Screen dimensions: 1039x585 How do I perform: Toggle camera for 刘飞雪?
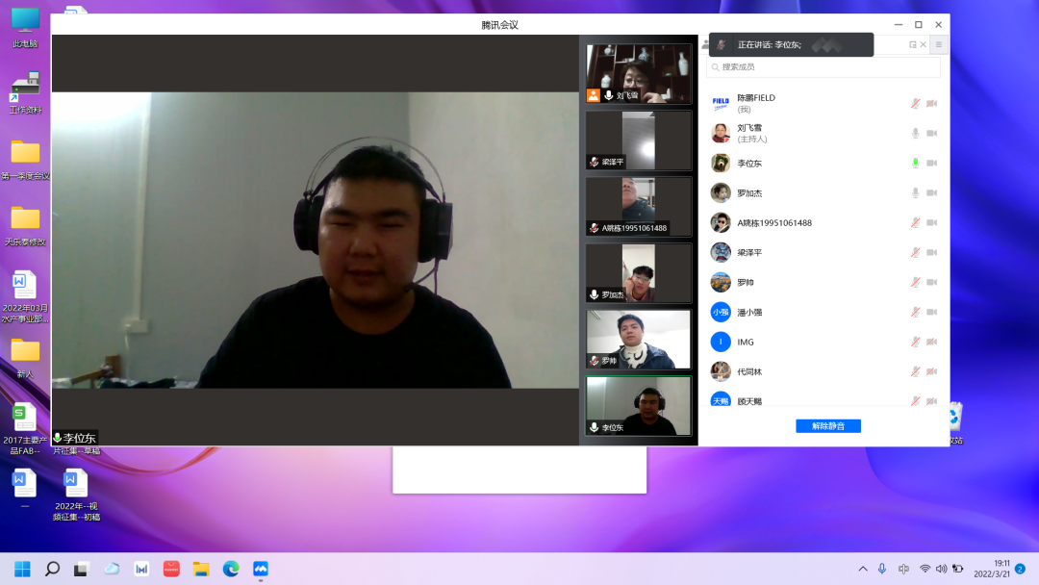click(931, 133)
